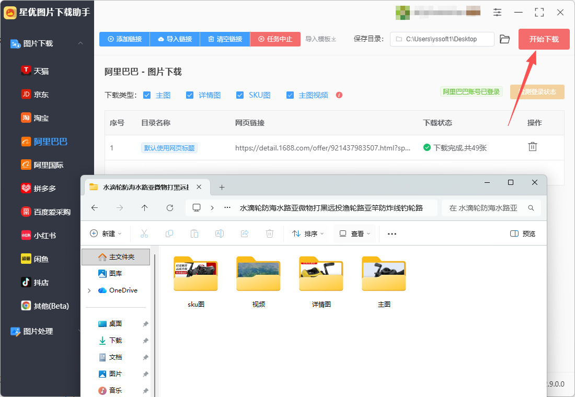Screen dimensions: 575x397
Task: Open the Explorer toolbar more options (…)
Action: (x=392, y=233)
